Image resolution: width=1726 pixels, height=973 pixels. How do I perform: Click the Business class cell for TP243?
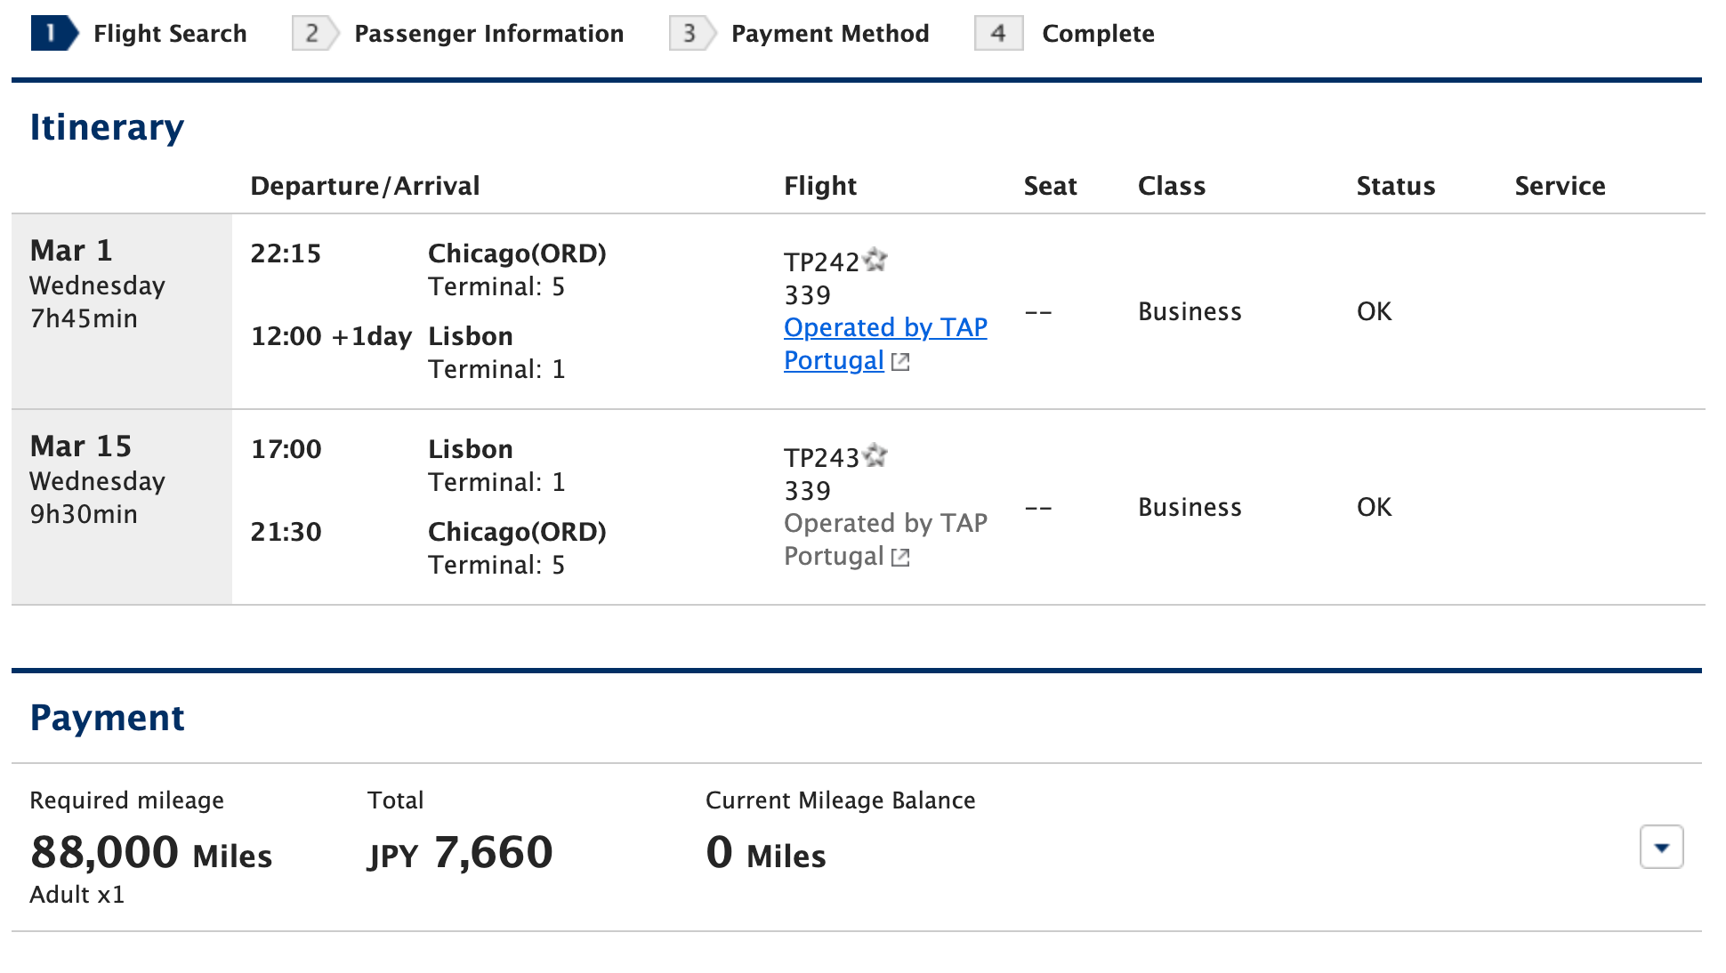click(x=1190, y=507)
